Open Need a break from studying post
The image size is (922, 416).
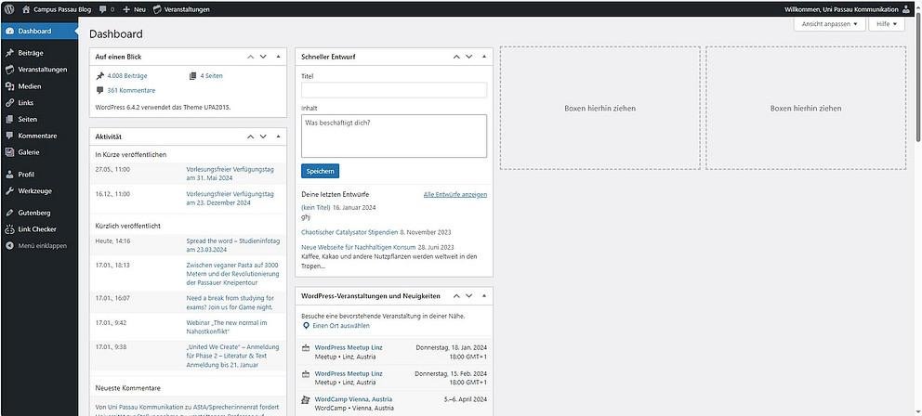point(230,302)
